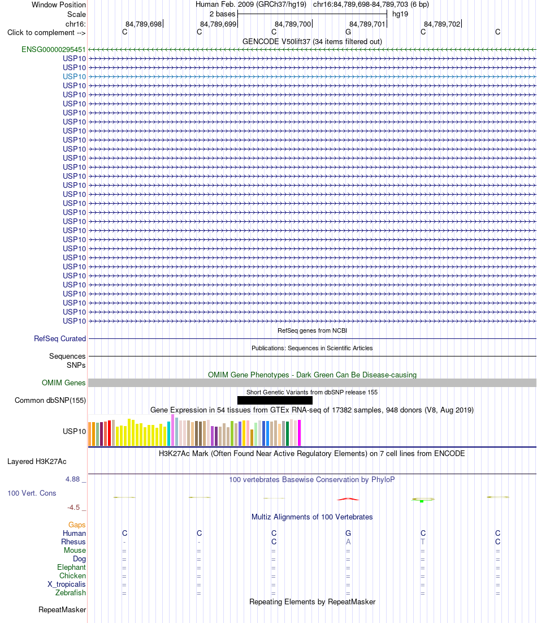
Task: Click the SNPs track label
Action: coord(76,365)
